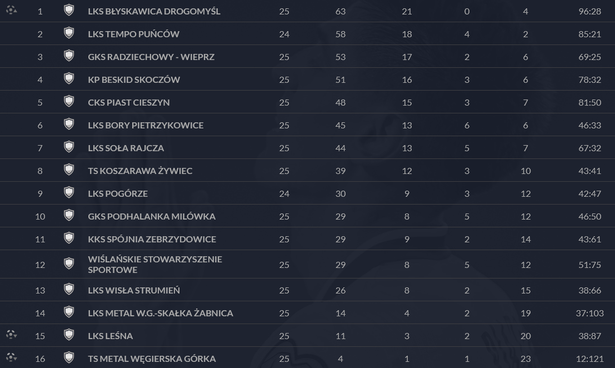Screen dimensions: 615x368
Task: Click Wiślańskie Stowarzyszenie Sportowe shield crest
Action: (69, 263)
